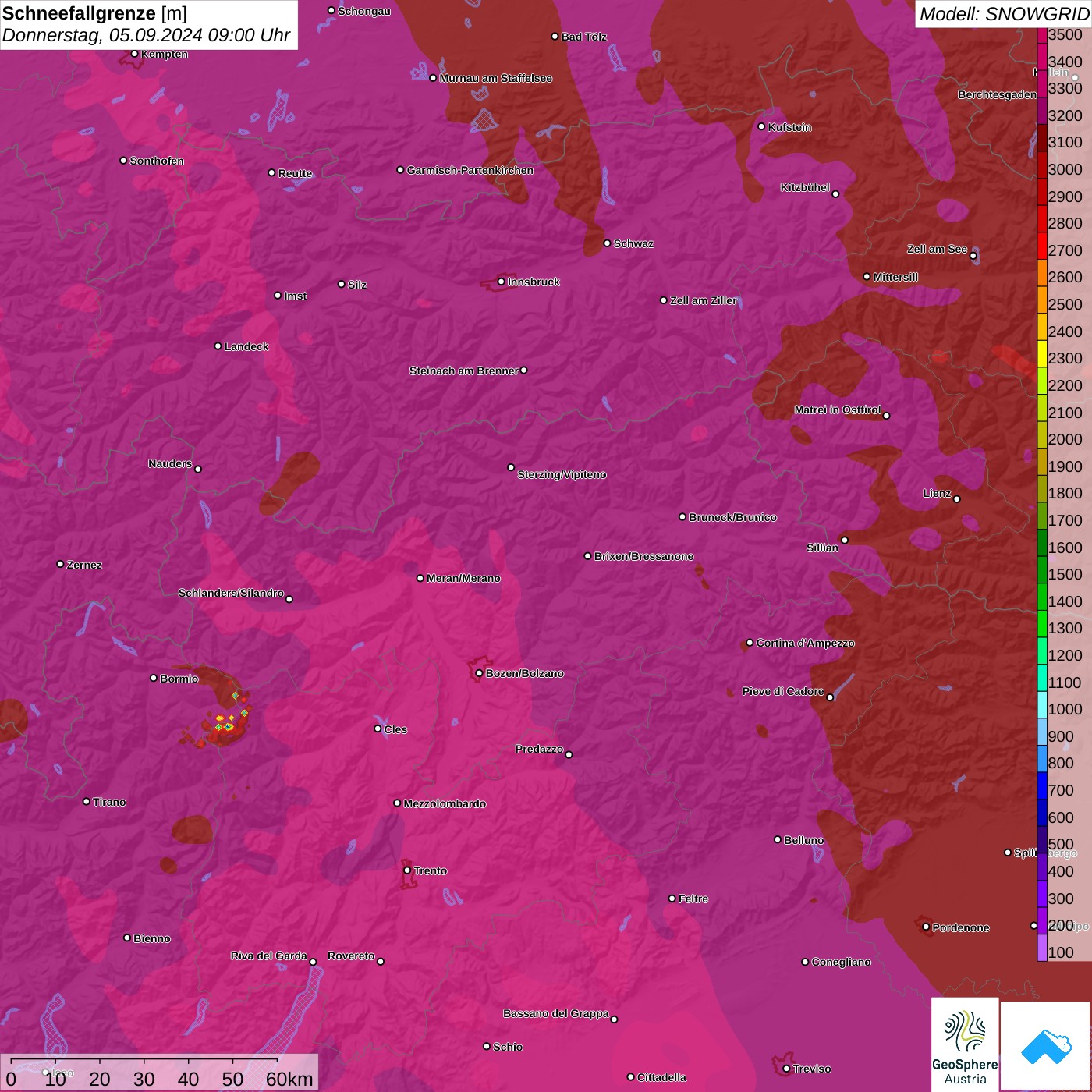
Task: Select the Bozen/Bolzano city marker dot
Action: 480,673
